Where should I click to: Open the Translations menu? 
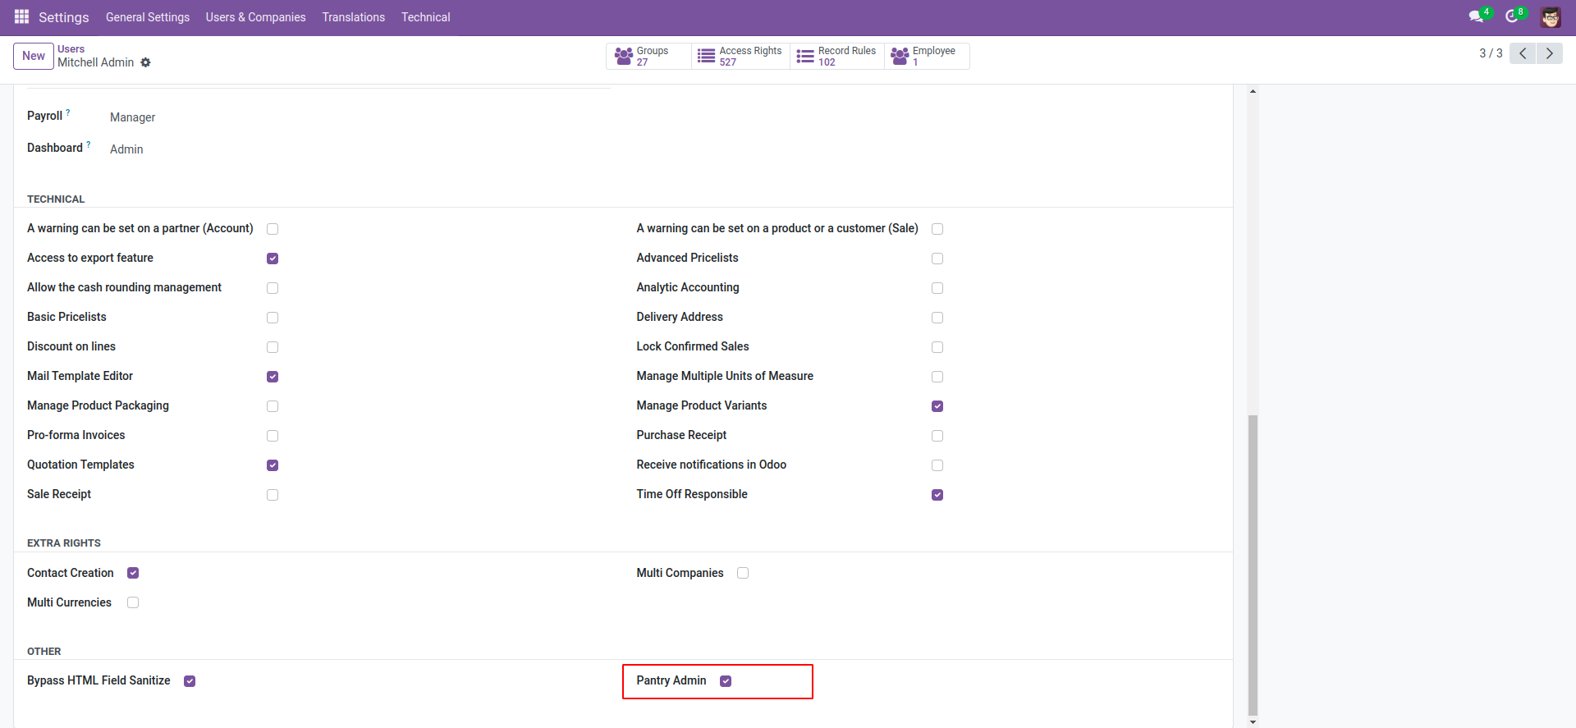pos(353,17)
